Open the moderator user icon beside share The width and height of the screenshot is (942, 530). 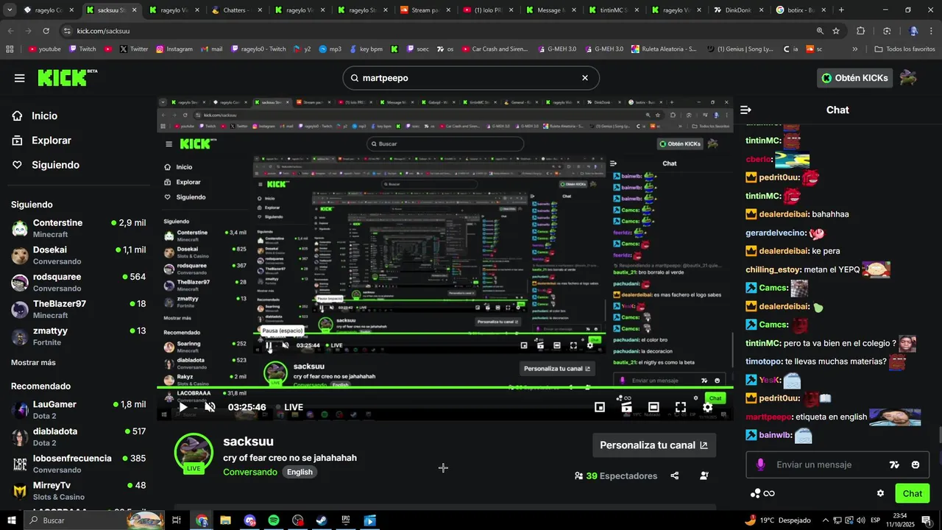coord(704,476)
